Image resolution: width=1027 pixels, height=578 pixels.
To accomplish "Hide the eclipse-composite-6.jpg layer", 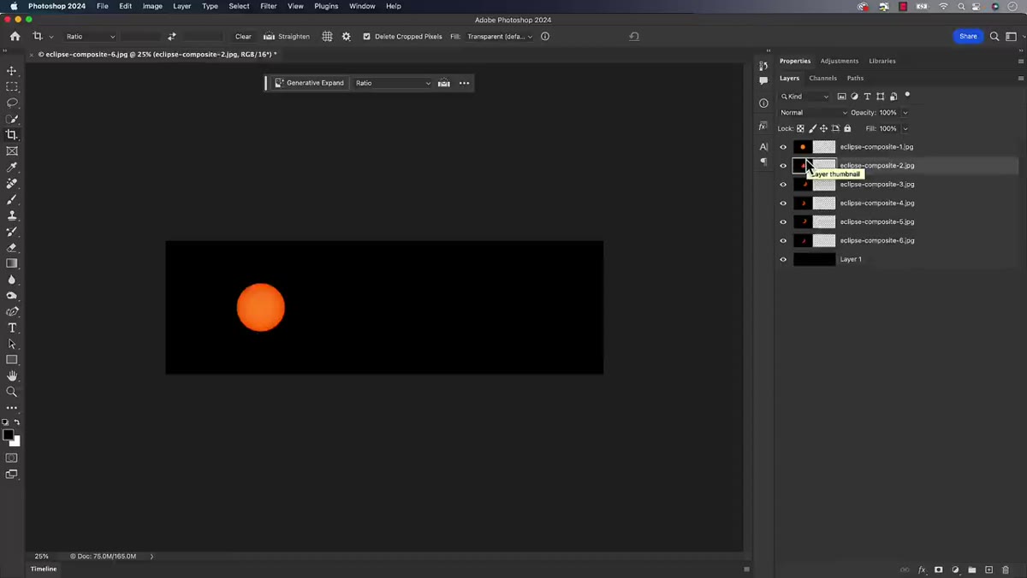I will (x=783, y=241).
